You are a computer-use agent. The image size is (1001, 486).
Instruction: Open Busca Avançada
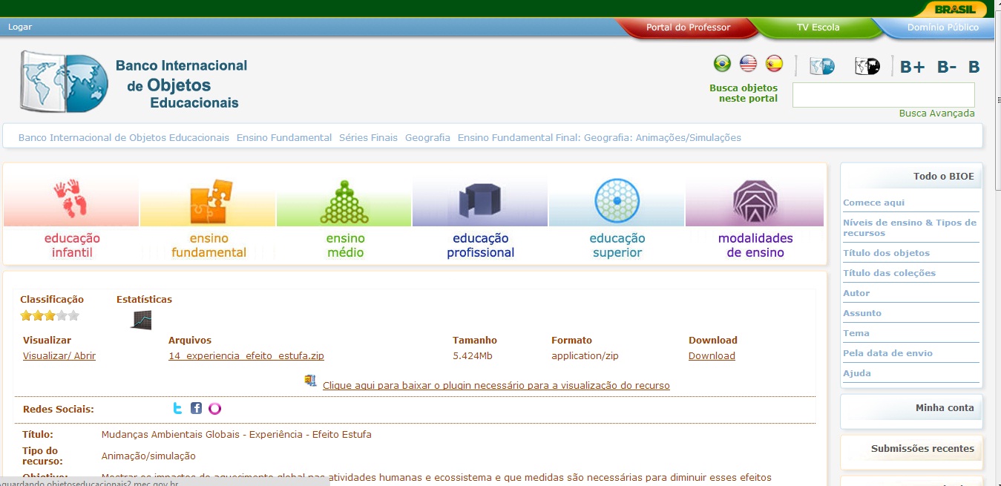coord(937,113)
